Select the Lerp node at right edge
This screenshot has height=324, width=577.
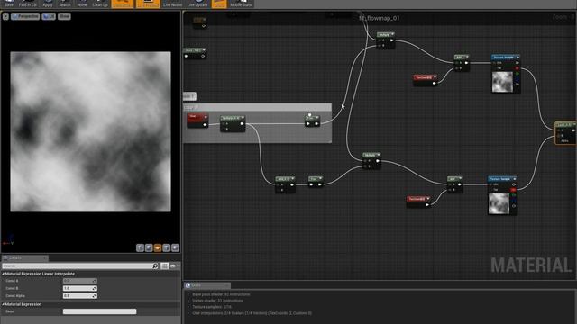coord(565,132)
